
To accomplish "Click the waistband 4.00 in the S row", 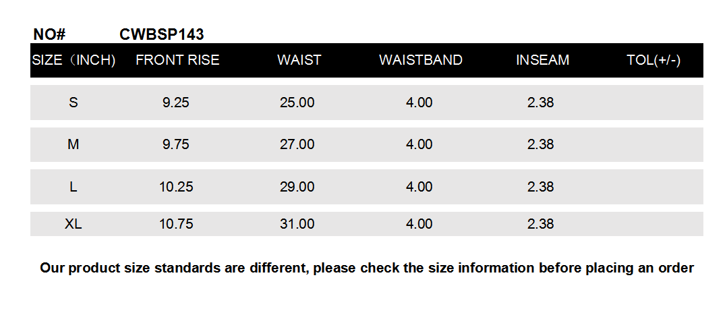I will click(419, 103).
